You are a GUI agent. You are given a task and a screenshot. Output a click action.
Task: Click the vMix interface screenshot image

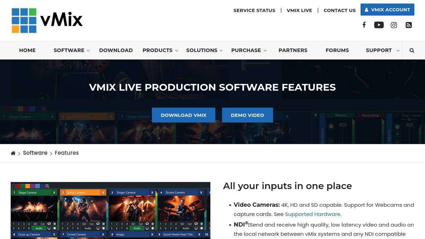click(x=110, y=210)
